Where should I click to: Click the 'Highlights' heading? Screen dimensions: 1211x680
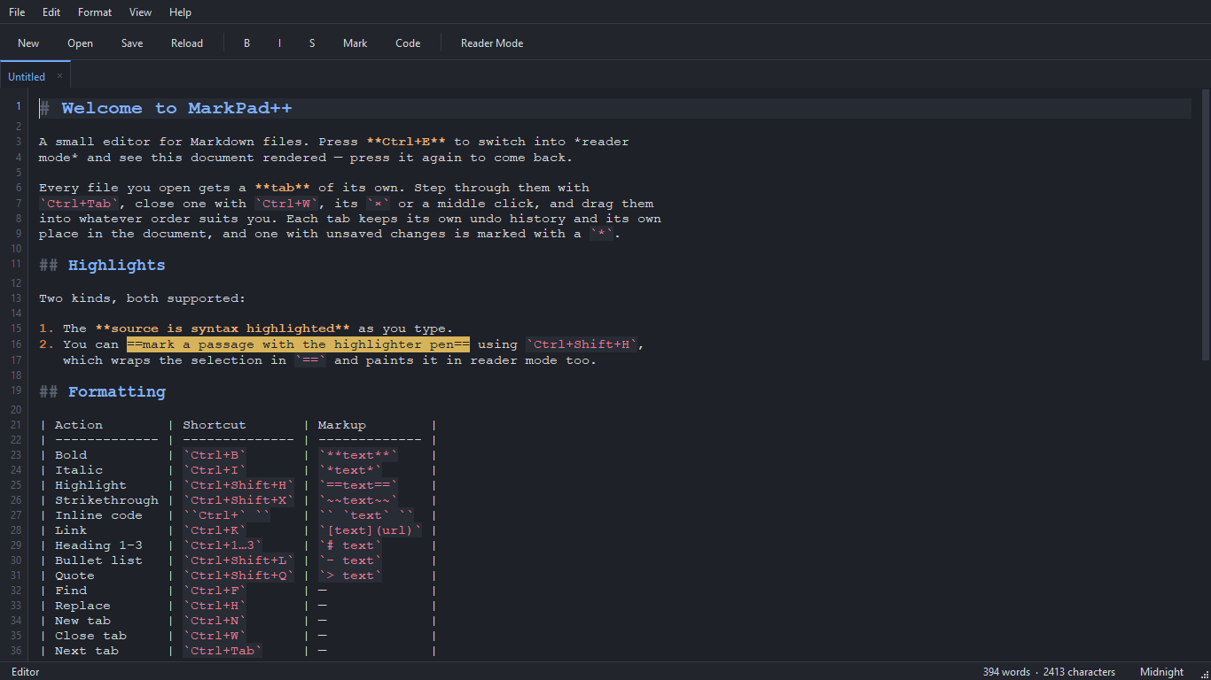pos(116,266)
